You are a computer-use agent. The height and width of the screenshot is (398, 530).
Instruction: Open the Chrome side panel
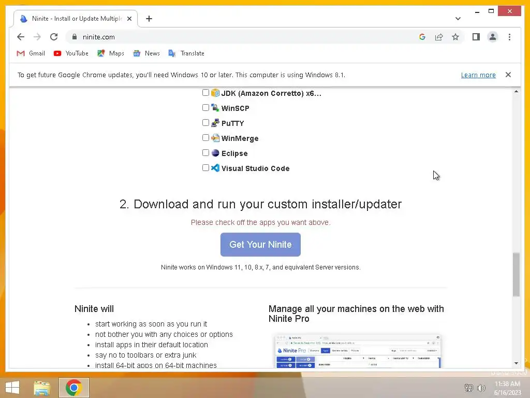coord(476,37)
